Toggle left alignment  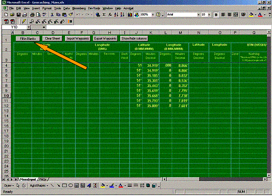(x=223, y=15)
